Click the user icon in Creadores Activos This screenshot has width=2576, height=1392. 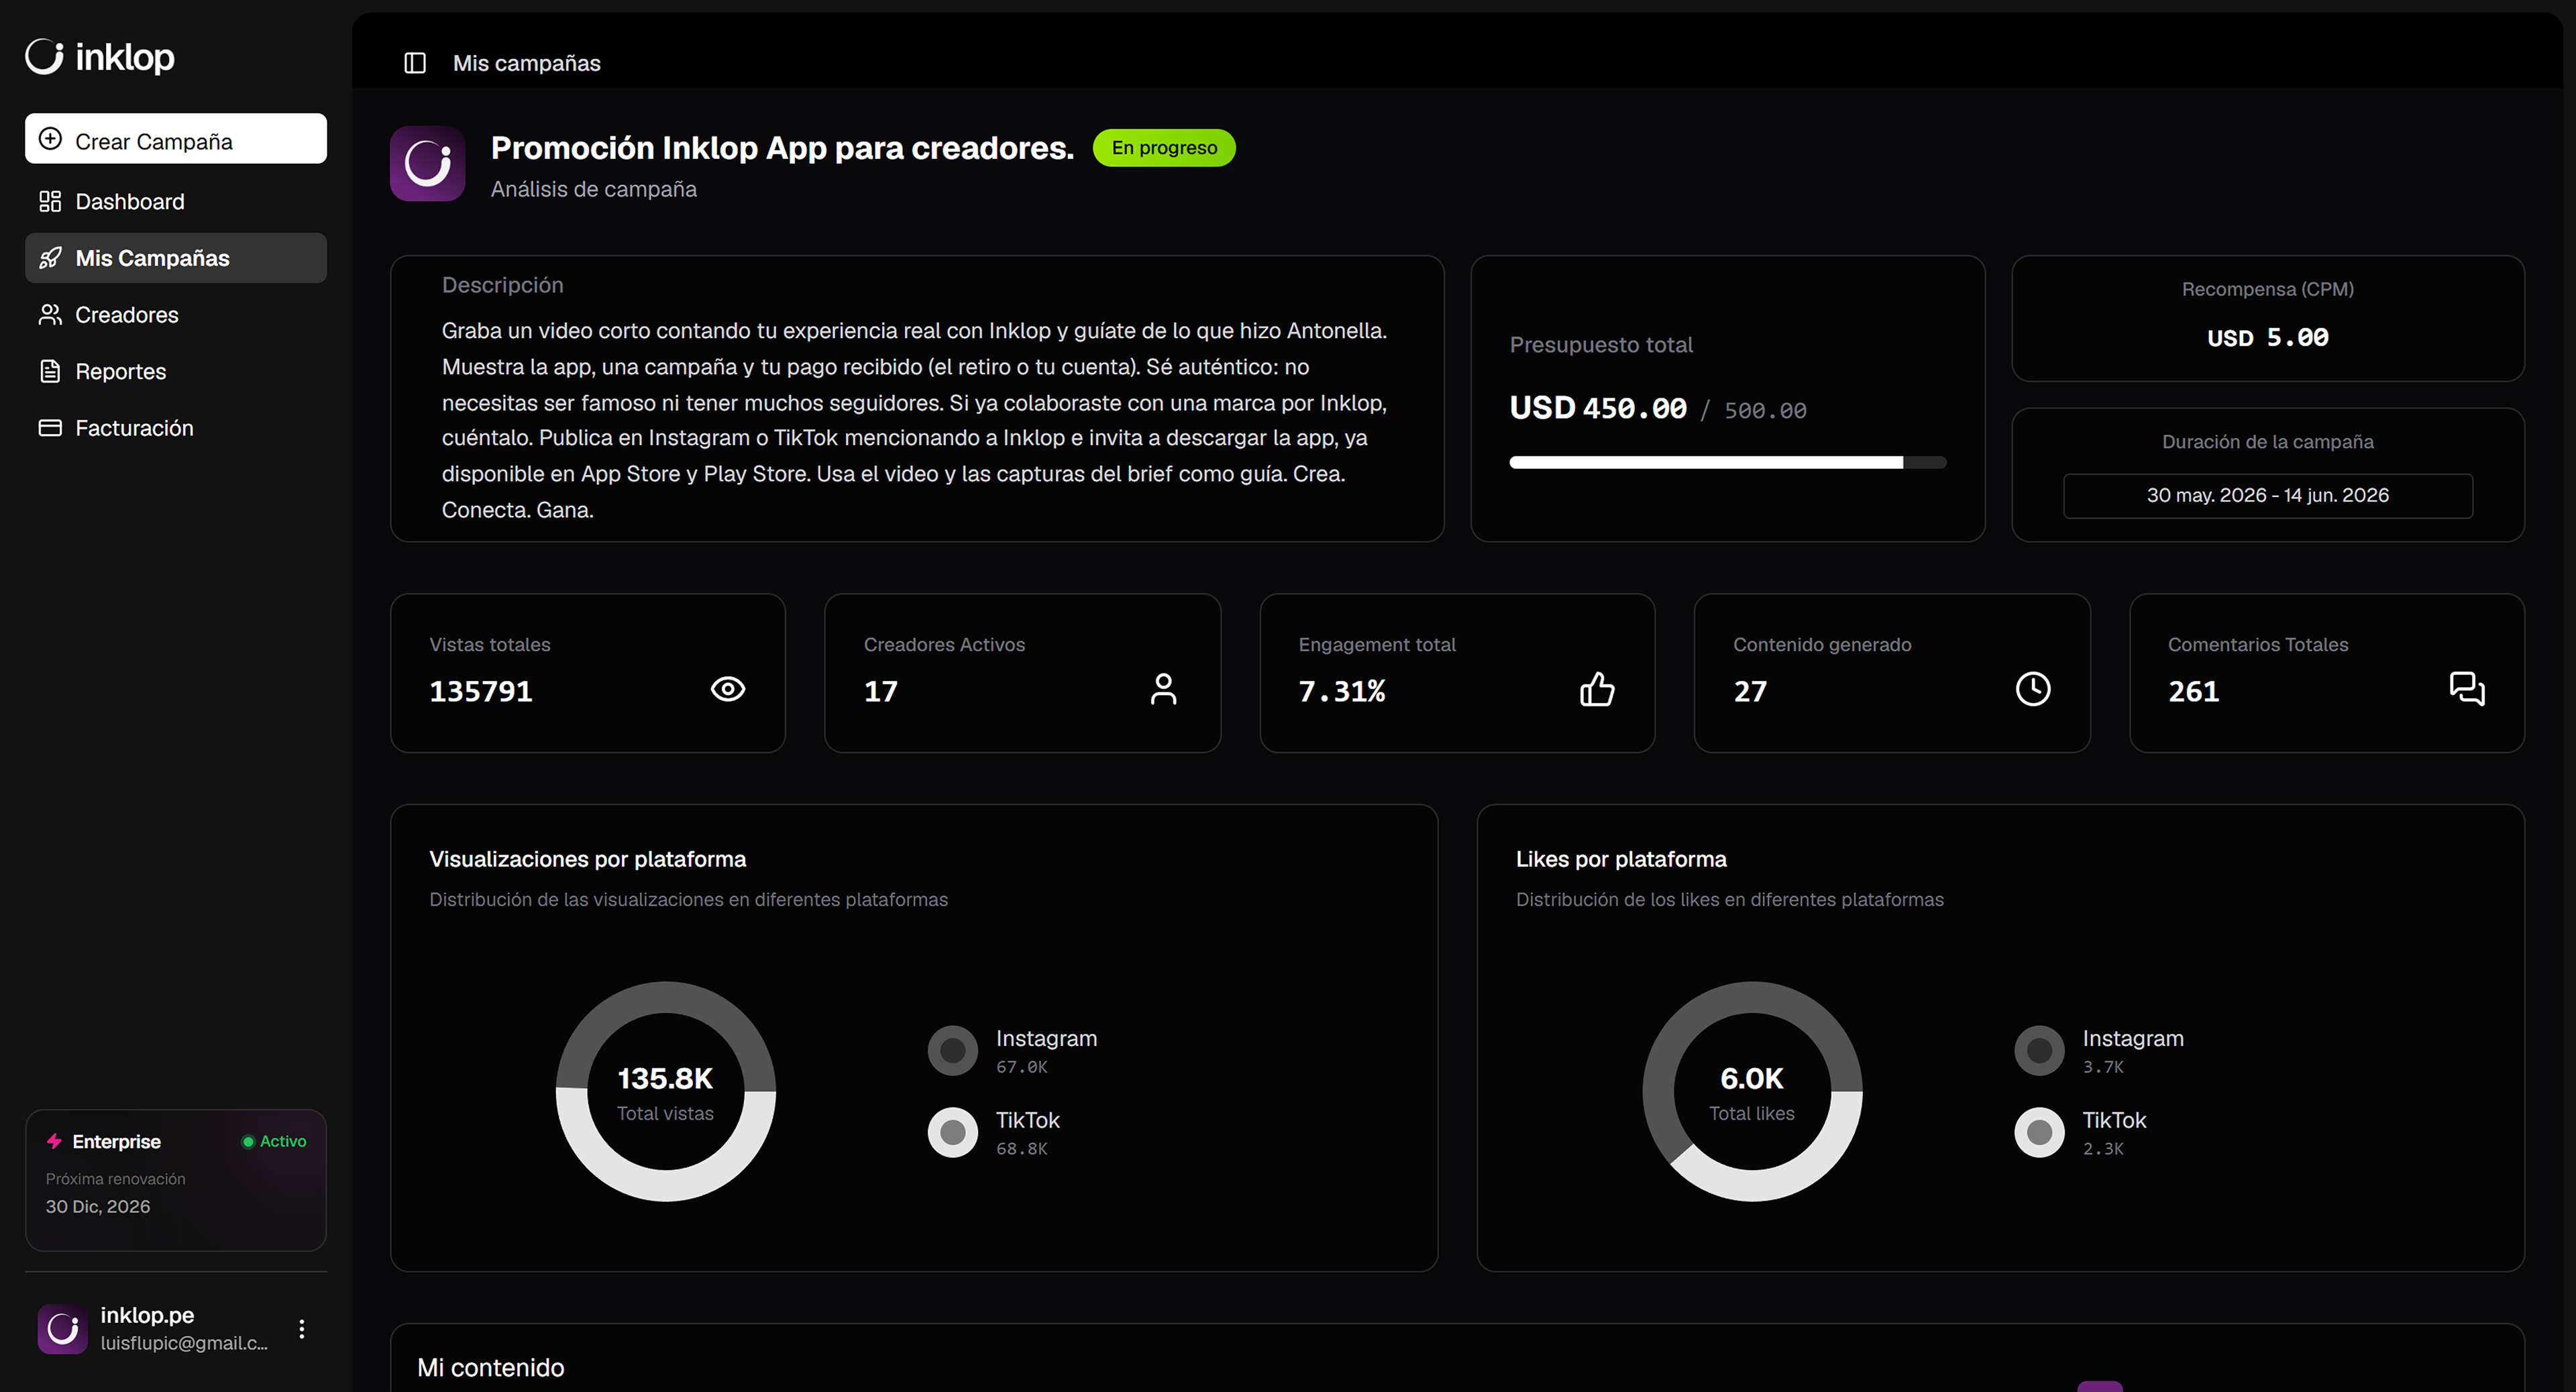(x=1163, y=689)
